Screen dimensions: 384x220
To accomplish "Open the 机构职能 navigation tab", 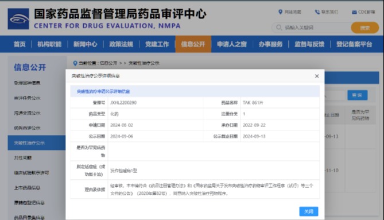I will 49,44.
